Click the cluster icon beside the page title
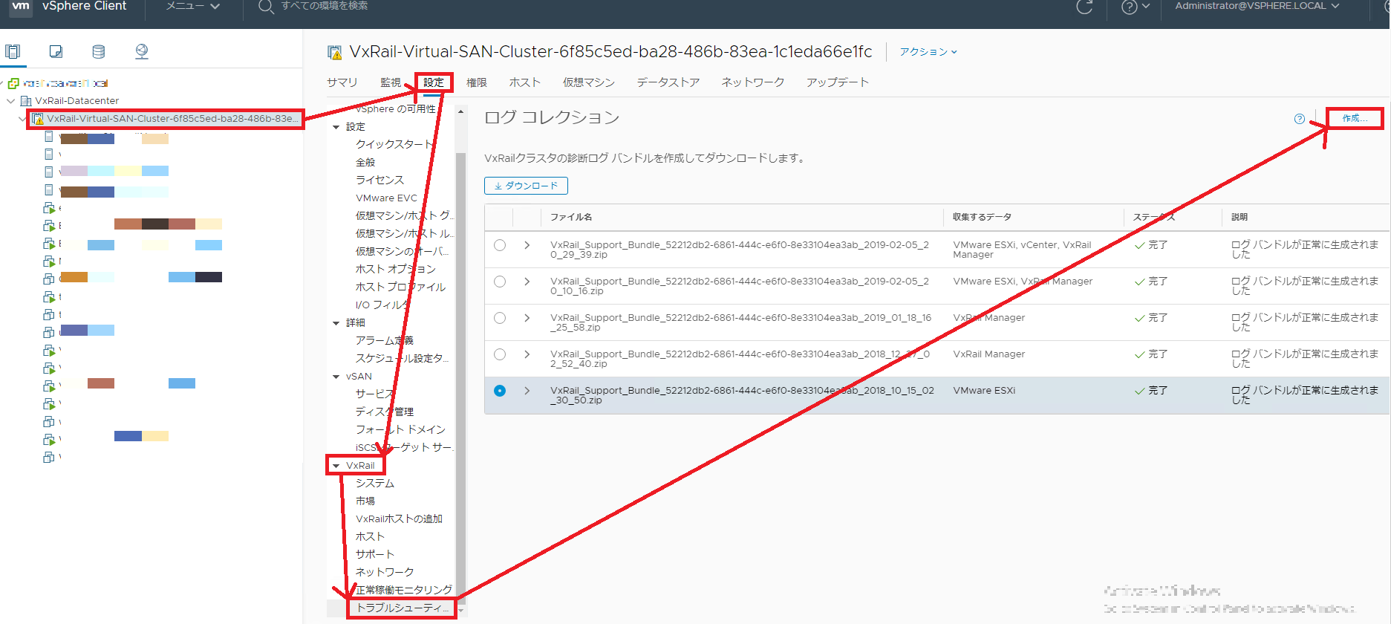This screenshot has height=624, width=1391. tap(335, 52)
